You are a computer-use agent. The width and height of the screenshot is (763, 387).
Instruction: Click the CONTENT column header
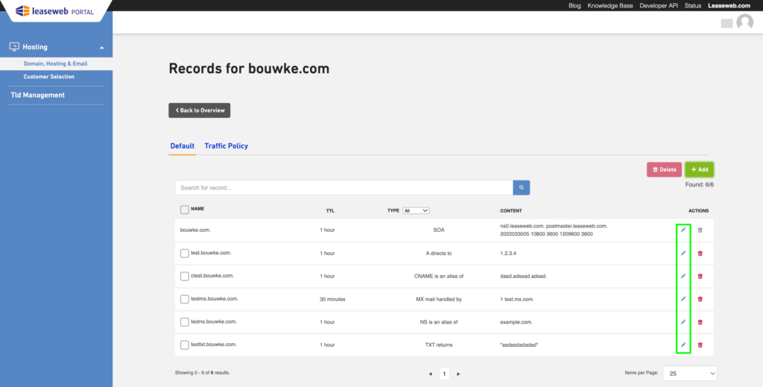pyautogui.click(x=511, y=211)
